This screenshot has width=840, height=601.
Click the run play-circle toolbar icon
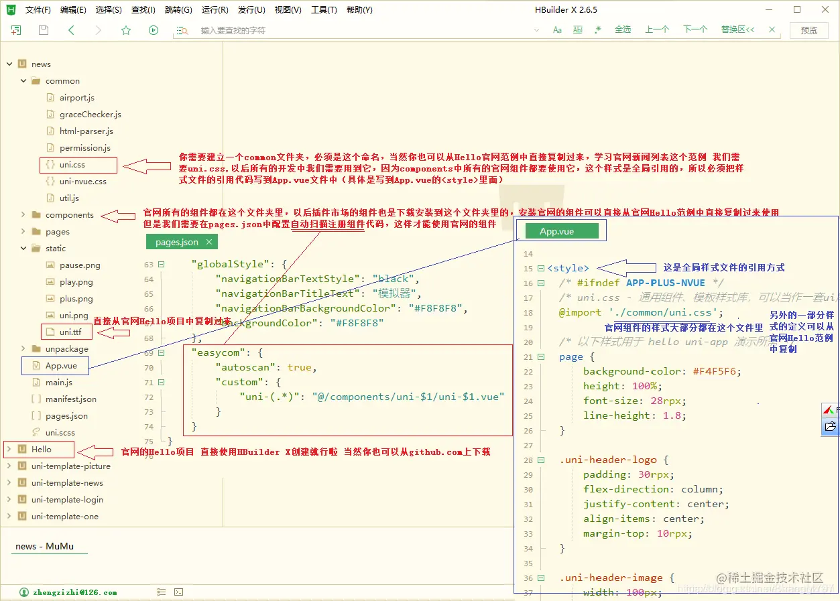pos(154,30)
